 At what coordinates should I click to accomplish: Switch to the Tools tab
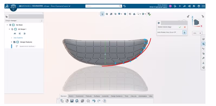126,96
